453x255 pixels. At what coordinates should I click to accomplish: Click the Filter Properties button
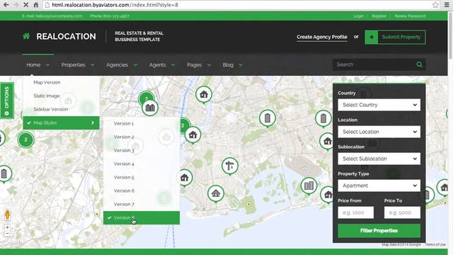(x=379, y=231)
